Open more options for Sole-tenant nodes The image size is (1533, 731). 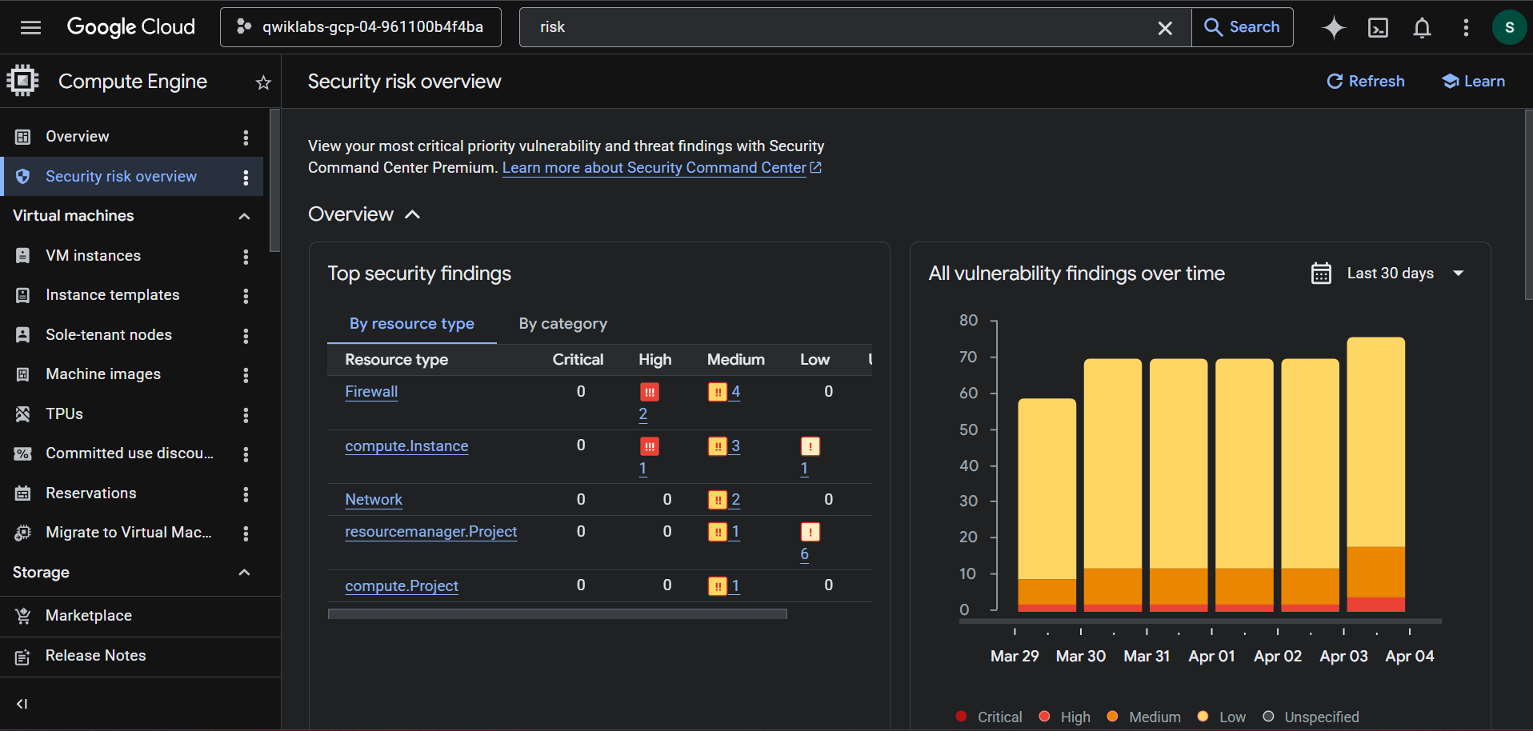[246, 336]
